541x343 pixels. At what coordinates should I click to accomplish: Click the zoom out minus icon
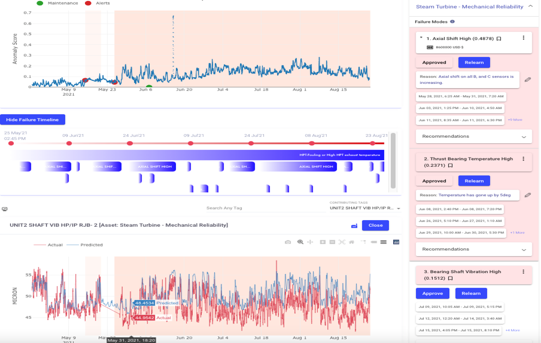click(332, 242)
